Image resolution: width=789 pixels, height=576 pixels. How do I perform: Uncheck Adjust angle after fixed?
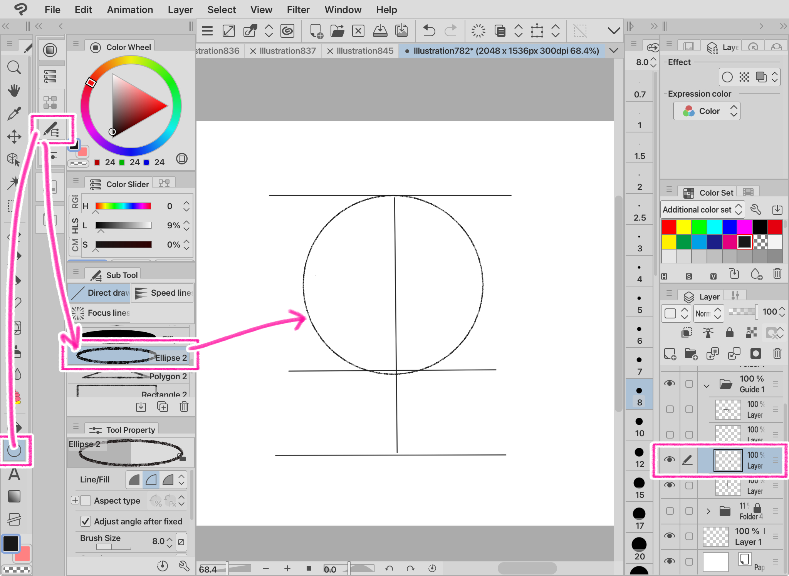point(86,521)
